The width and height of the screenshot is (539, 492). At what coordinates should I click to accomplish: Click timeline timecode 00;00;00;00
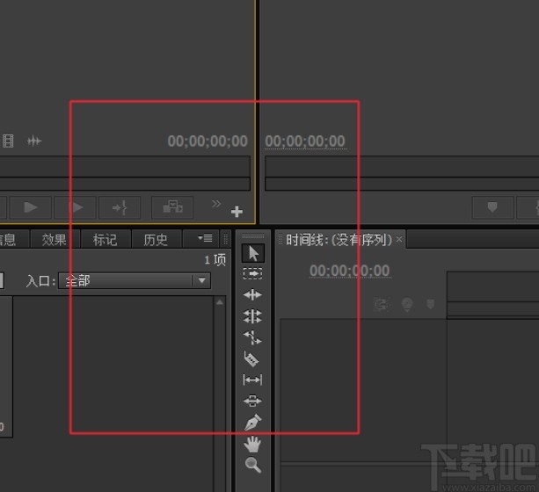click(350, 271)
